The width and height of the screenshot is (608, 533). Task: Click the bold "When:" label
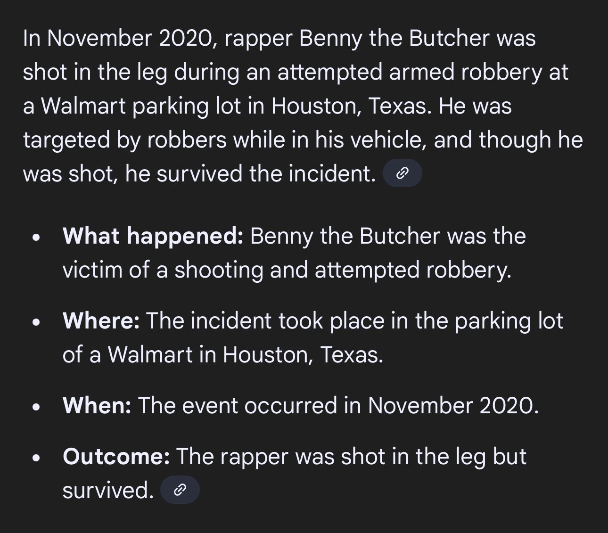[x=97, y=405]
